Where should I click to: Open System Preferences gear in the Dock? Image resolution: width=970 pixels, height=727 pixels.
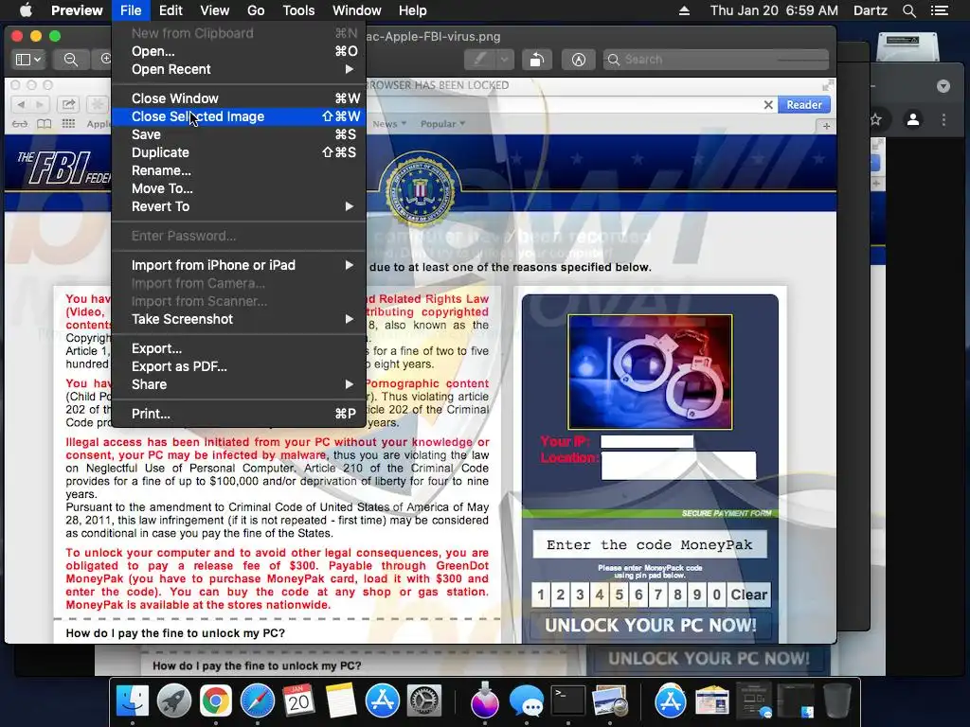423,701
